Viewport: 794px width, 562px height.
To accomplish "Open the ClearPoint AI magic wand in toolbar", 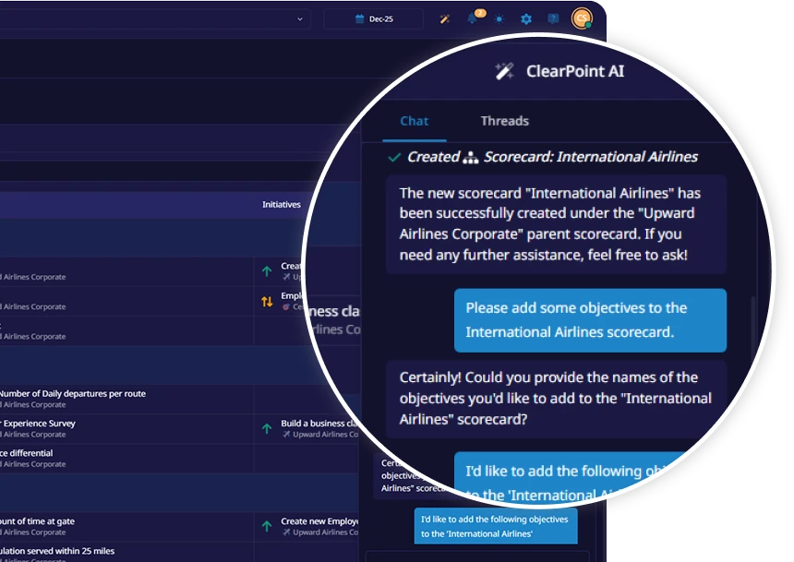I will point(445,18).
